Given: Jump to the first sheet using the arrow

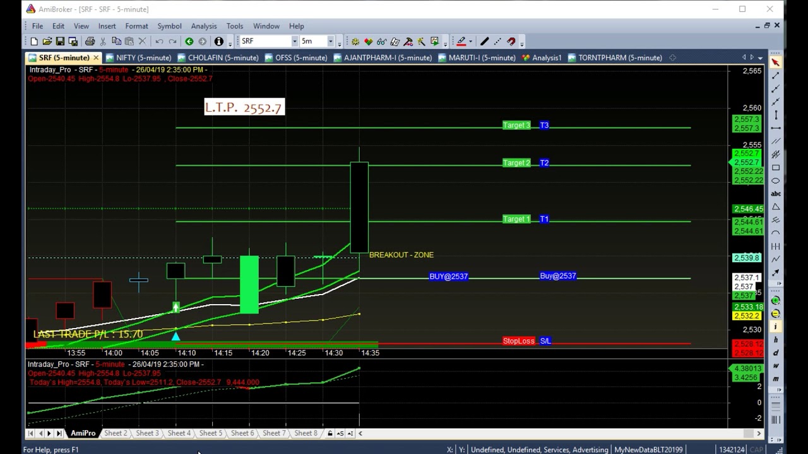Looking at the screenshot, I should (x=30, y=433).
